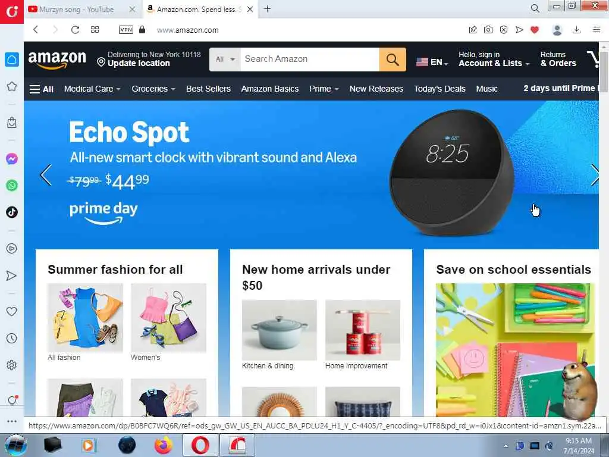Click the Update location link
The image size is (609, 457).
click(x=139, y=63)
